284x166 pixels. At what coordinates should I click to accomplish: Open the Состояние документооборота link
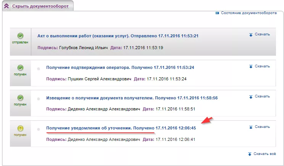click(x=248, y=13)
